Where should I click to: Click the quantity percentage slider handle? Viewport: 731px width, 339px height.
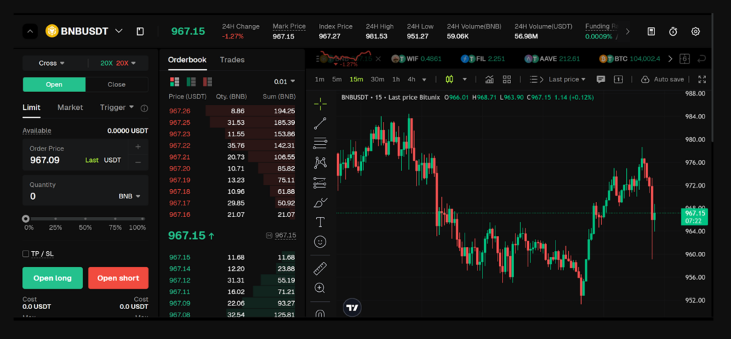pos(26,218)
